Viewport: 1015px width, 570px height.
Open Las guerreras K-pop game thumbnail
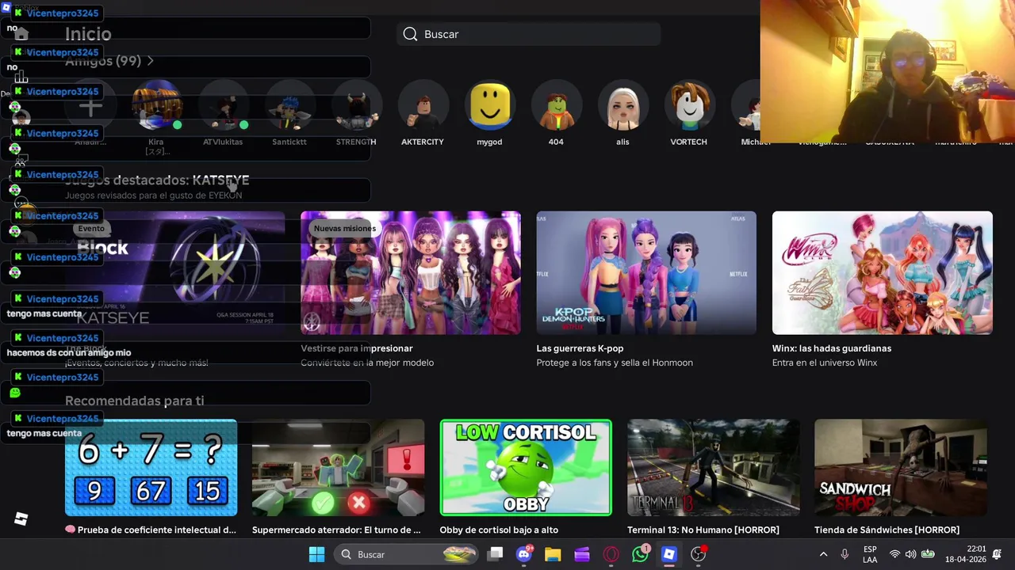646,272
